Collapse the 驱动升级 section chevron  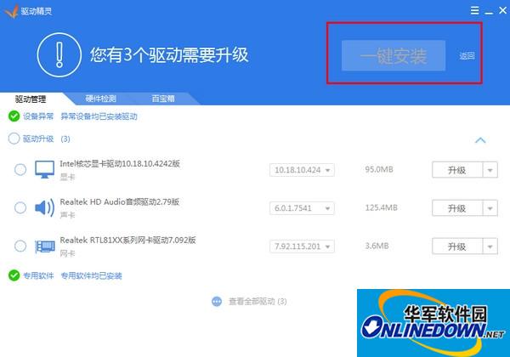click(480, 140)
